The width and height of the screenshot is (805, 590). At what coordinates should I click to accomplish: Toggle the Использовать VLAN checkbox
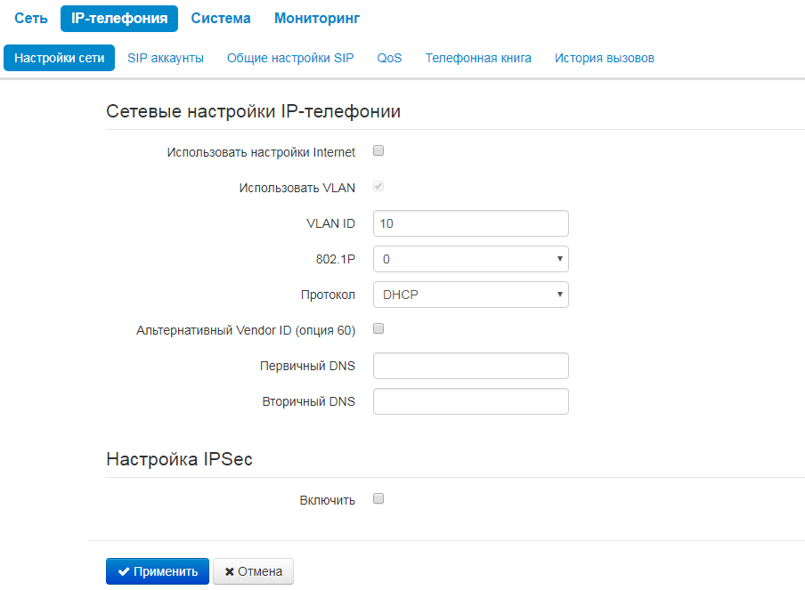tap(378, 187)
